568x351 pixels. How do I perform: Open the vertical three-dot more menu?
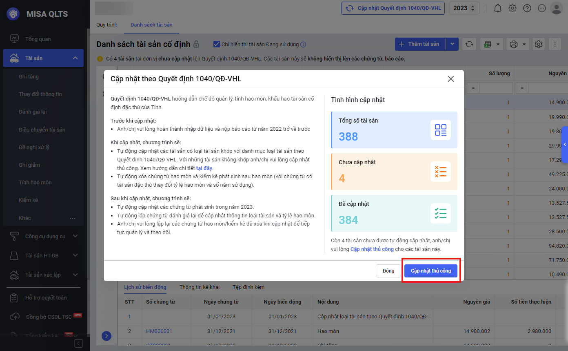pyautogui.click(x=555, y=44)
